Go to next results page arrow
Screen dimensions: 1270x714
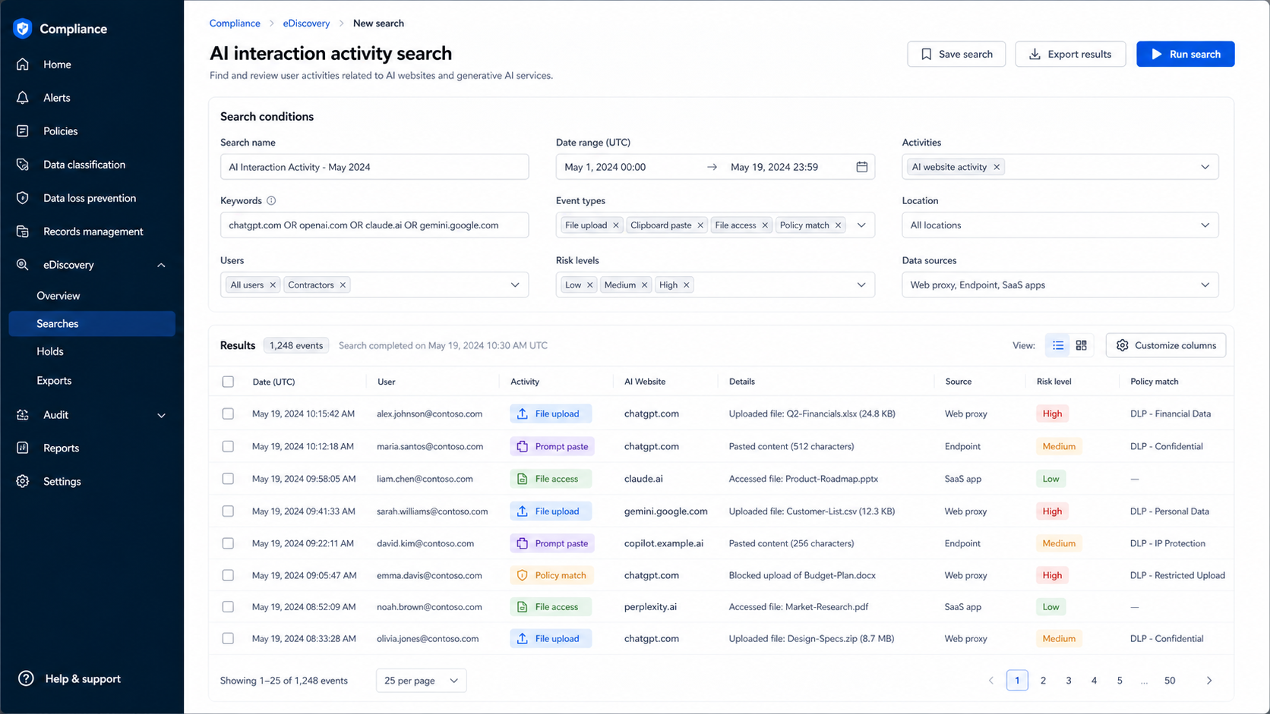(1209, 681)
